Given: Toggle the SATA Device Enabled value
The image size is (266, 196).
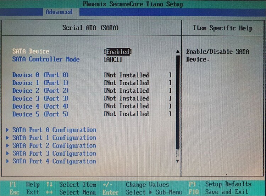Looking at the screenshot, I should point(118,52).
